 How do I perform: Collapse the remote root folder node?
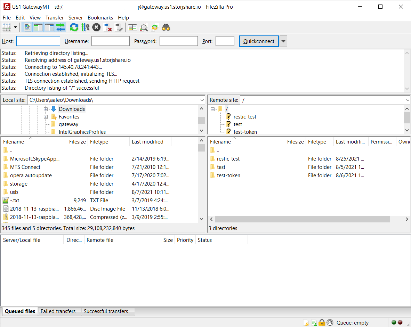coord(212,109)
